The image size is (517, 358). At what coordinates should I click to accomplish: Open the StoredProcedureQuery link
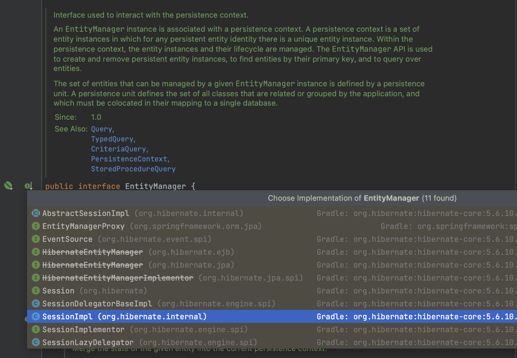[133, 169]
